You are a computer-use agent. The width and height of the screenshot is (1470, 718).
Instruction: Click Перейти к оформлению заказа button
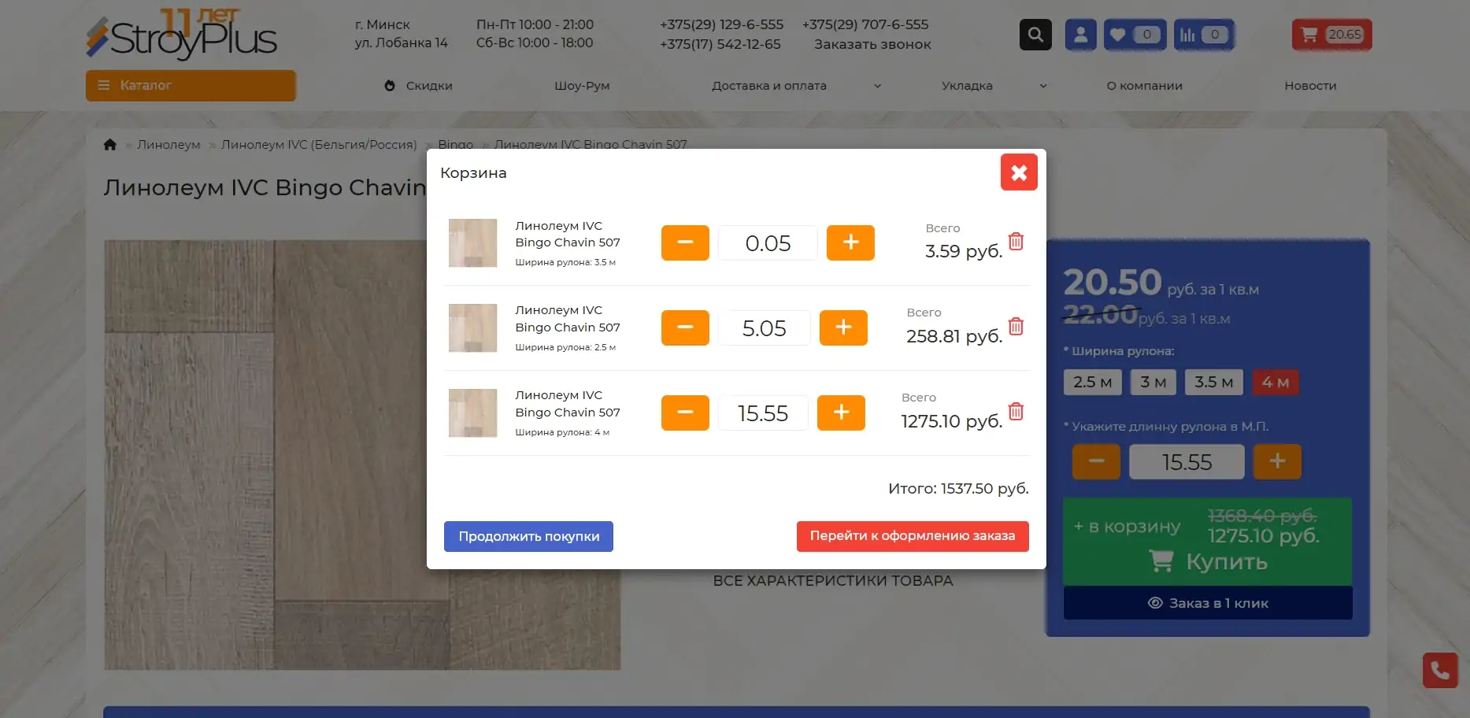coord(912,536)
